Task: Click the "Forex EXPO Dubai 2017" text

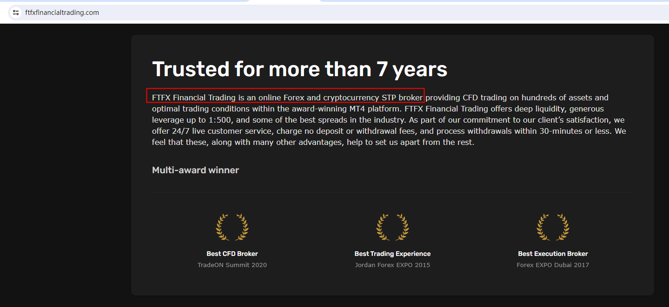Action: coord(553,265)
